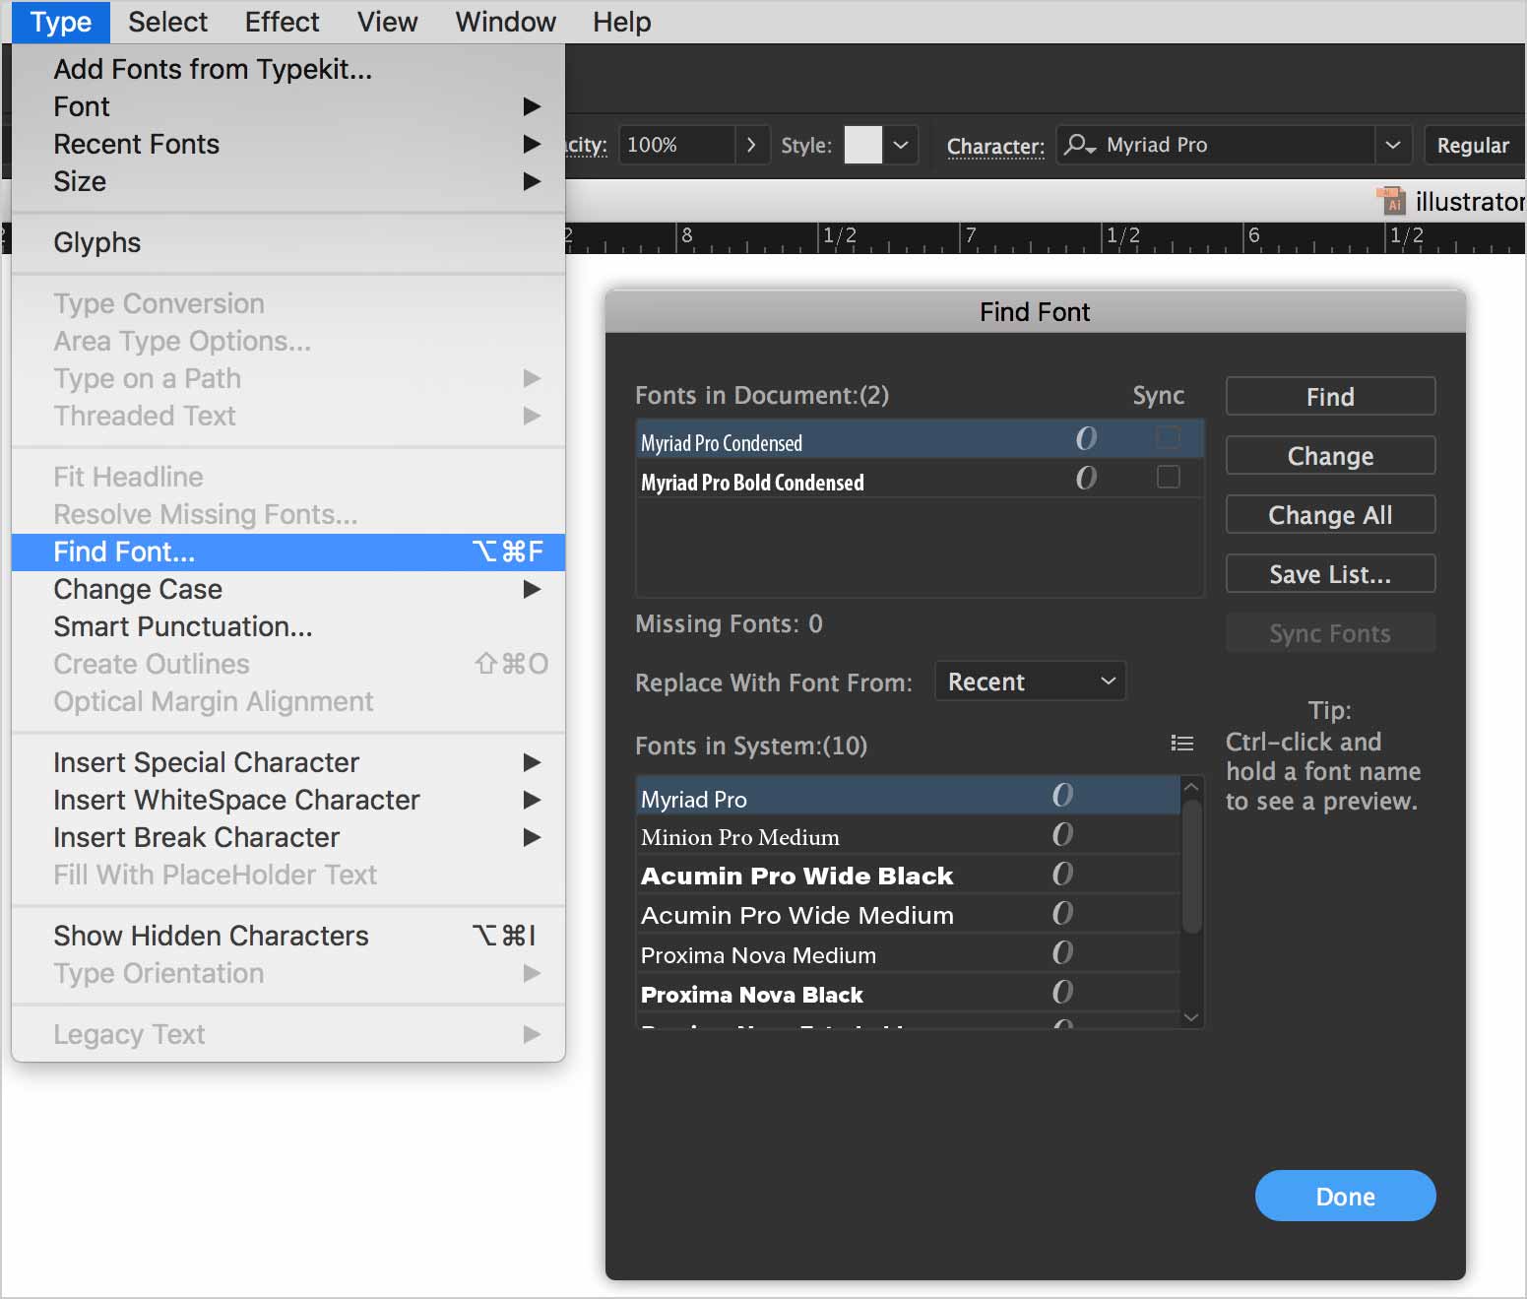Image resolution: width=1527 pixels, height=1299 pixels.
Task: Open the Select menu
Action: coord(167,22)
